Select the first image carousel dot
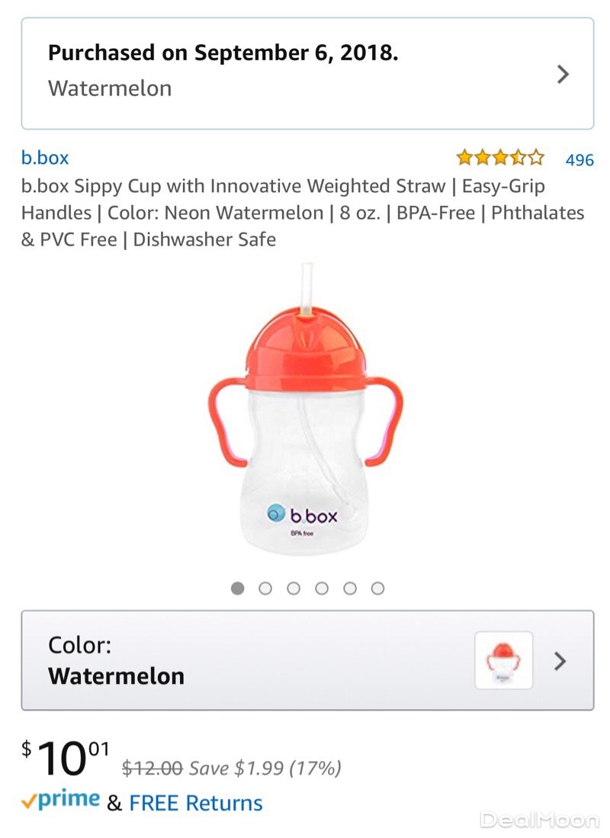The image size is (610, 838). click(237, 589)
